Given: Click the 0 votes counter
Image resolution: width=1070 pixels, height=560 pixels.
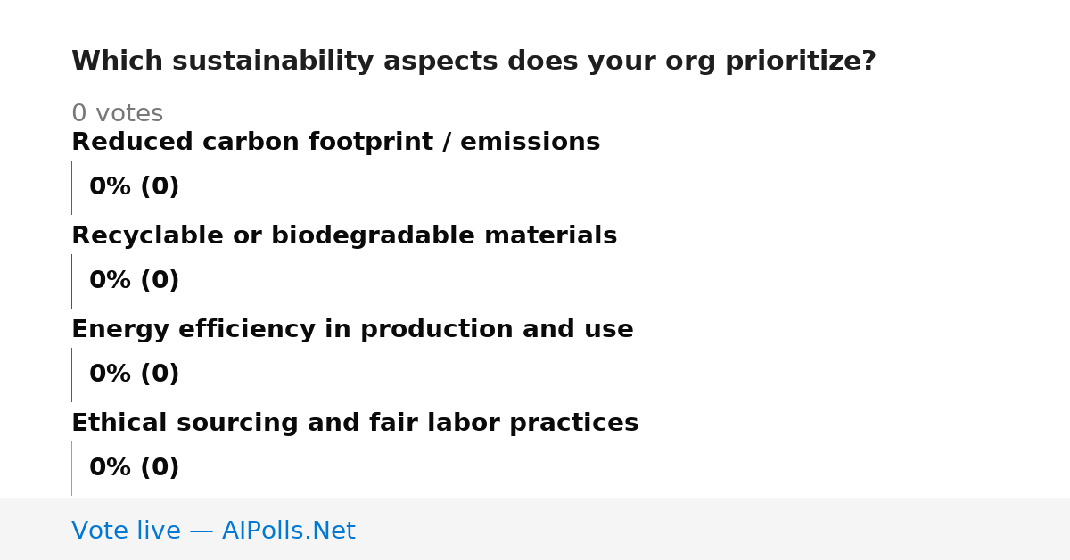Looking at the screenshot, I should 117,114.
